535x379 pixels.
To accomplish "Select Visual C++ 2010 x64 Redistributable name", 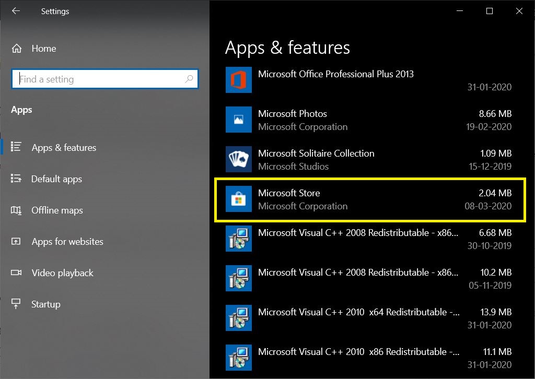I will point(358,312).
